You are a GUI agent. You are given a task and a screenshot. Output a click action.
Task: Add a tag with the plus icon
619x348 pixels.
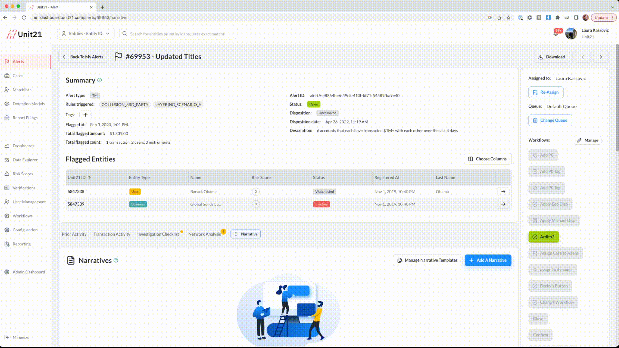(85, 115)
